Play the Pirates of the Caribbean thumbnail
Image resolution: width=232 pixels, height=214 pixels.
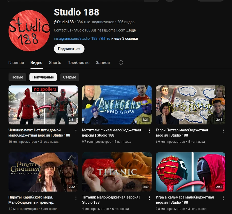click(43, 172)
